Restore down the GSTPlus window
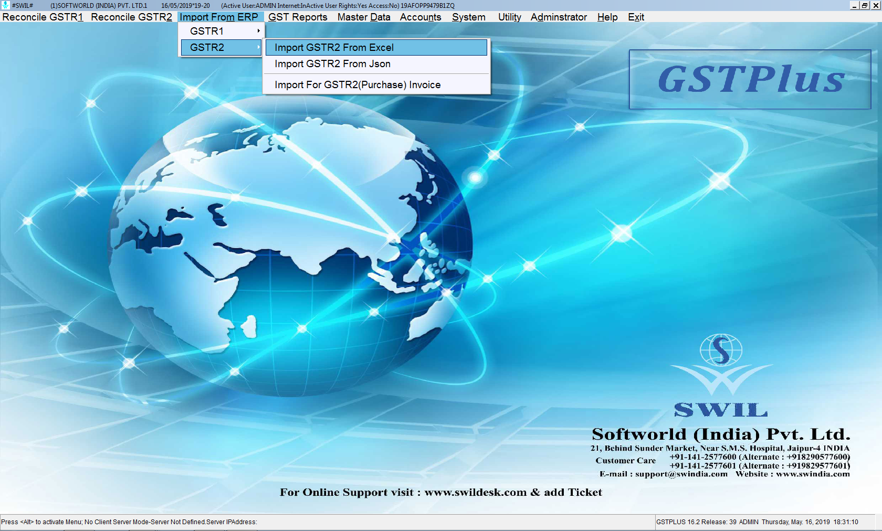 coord(865,5)
